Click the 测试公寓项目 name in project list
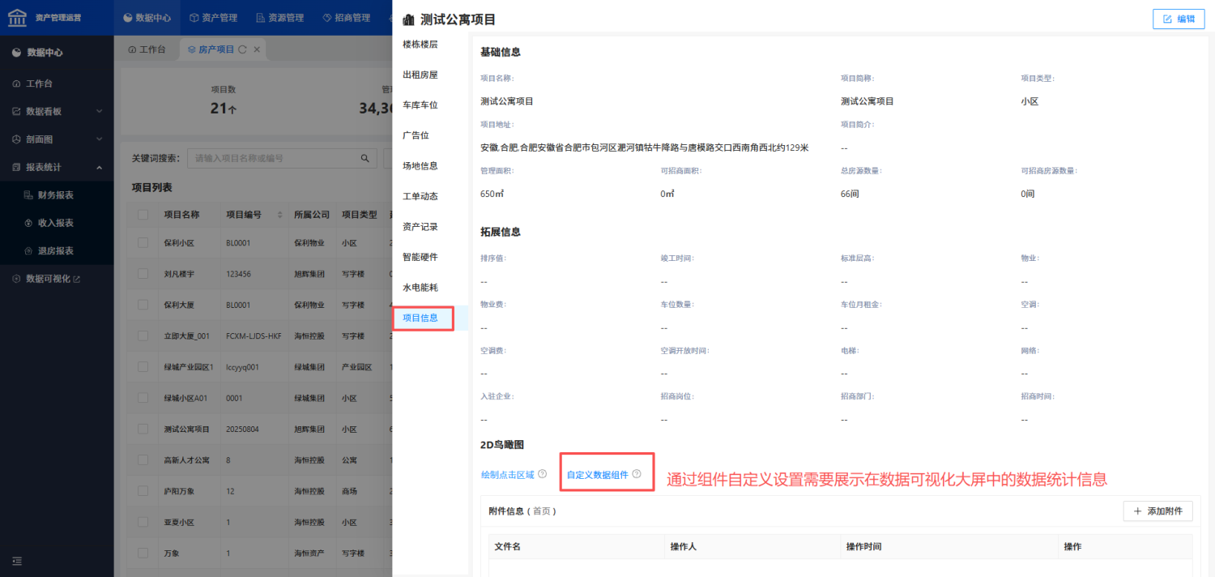 click(186, 429)
